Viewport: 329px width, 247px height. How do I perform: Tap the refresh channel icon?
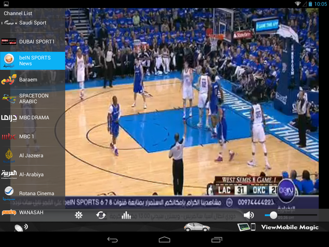pyautogui.click(x=101, y=215)
